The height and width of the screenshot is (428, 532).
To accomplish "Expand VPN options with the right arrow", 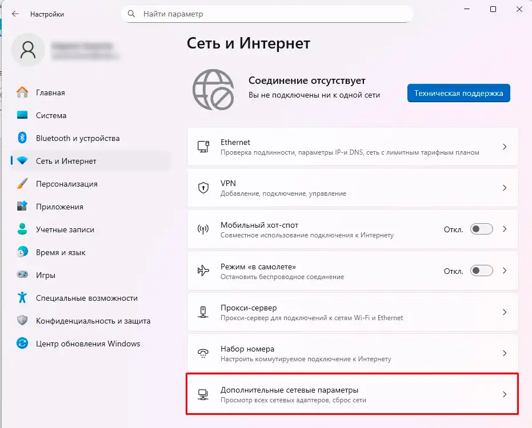I will (x=505, y=188).
